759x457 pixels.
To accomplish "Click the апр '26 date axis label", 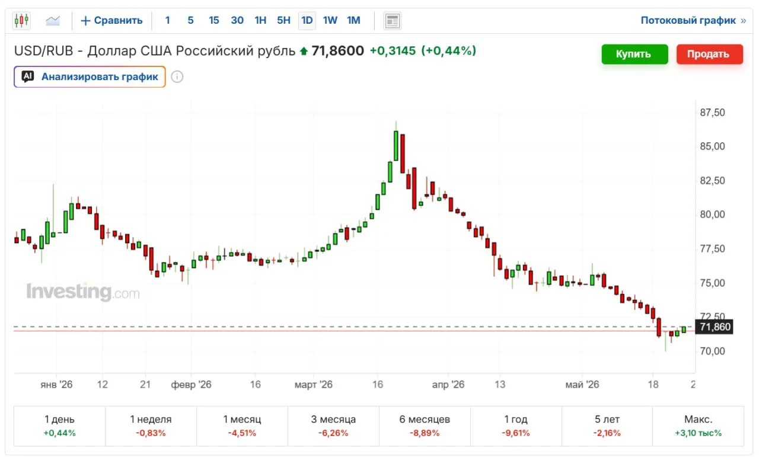I will click(x=448, y=385).
